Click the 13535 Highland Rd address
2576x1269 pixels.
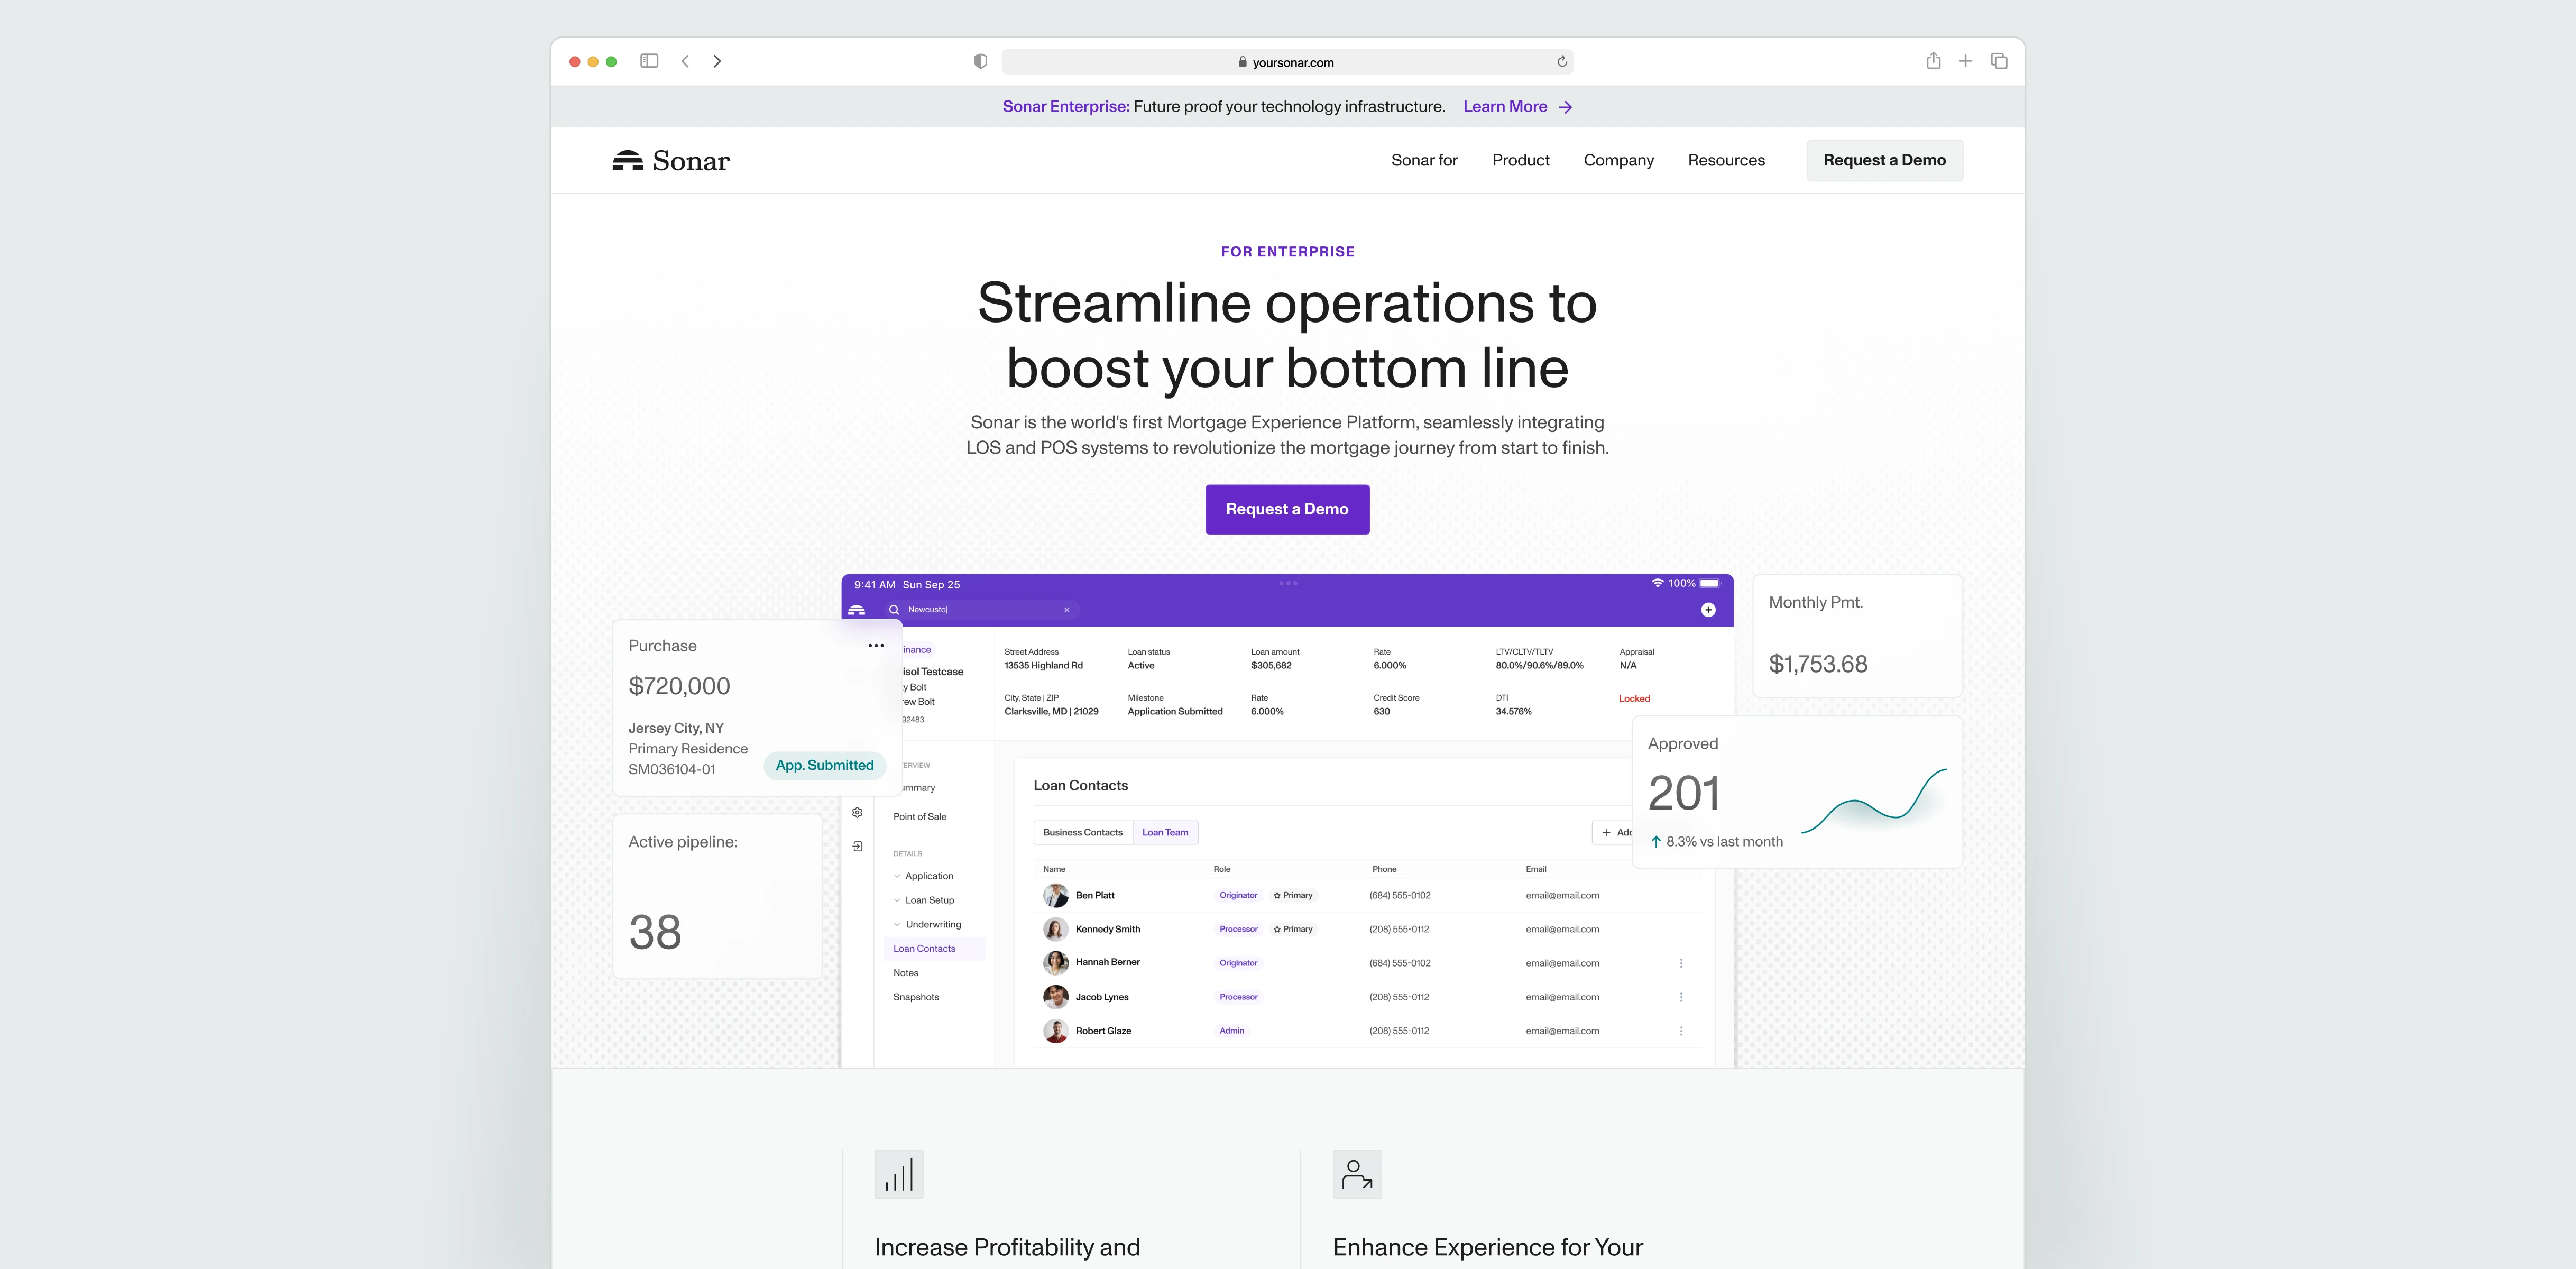point(1043,666)
